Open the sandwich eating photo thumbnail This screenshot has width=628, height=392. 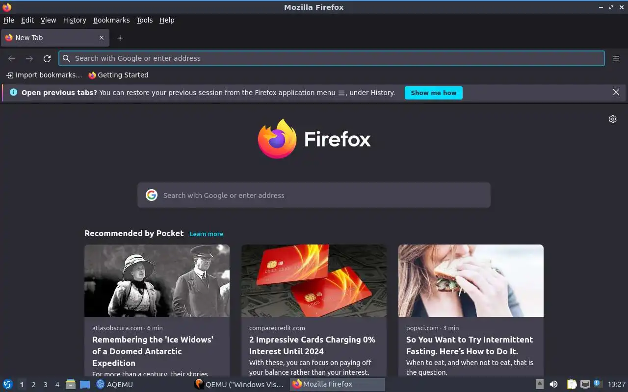click(x=471, y=281)
